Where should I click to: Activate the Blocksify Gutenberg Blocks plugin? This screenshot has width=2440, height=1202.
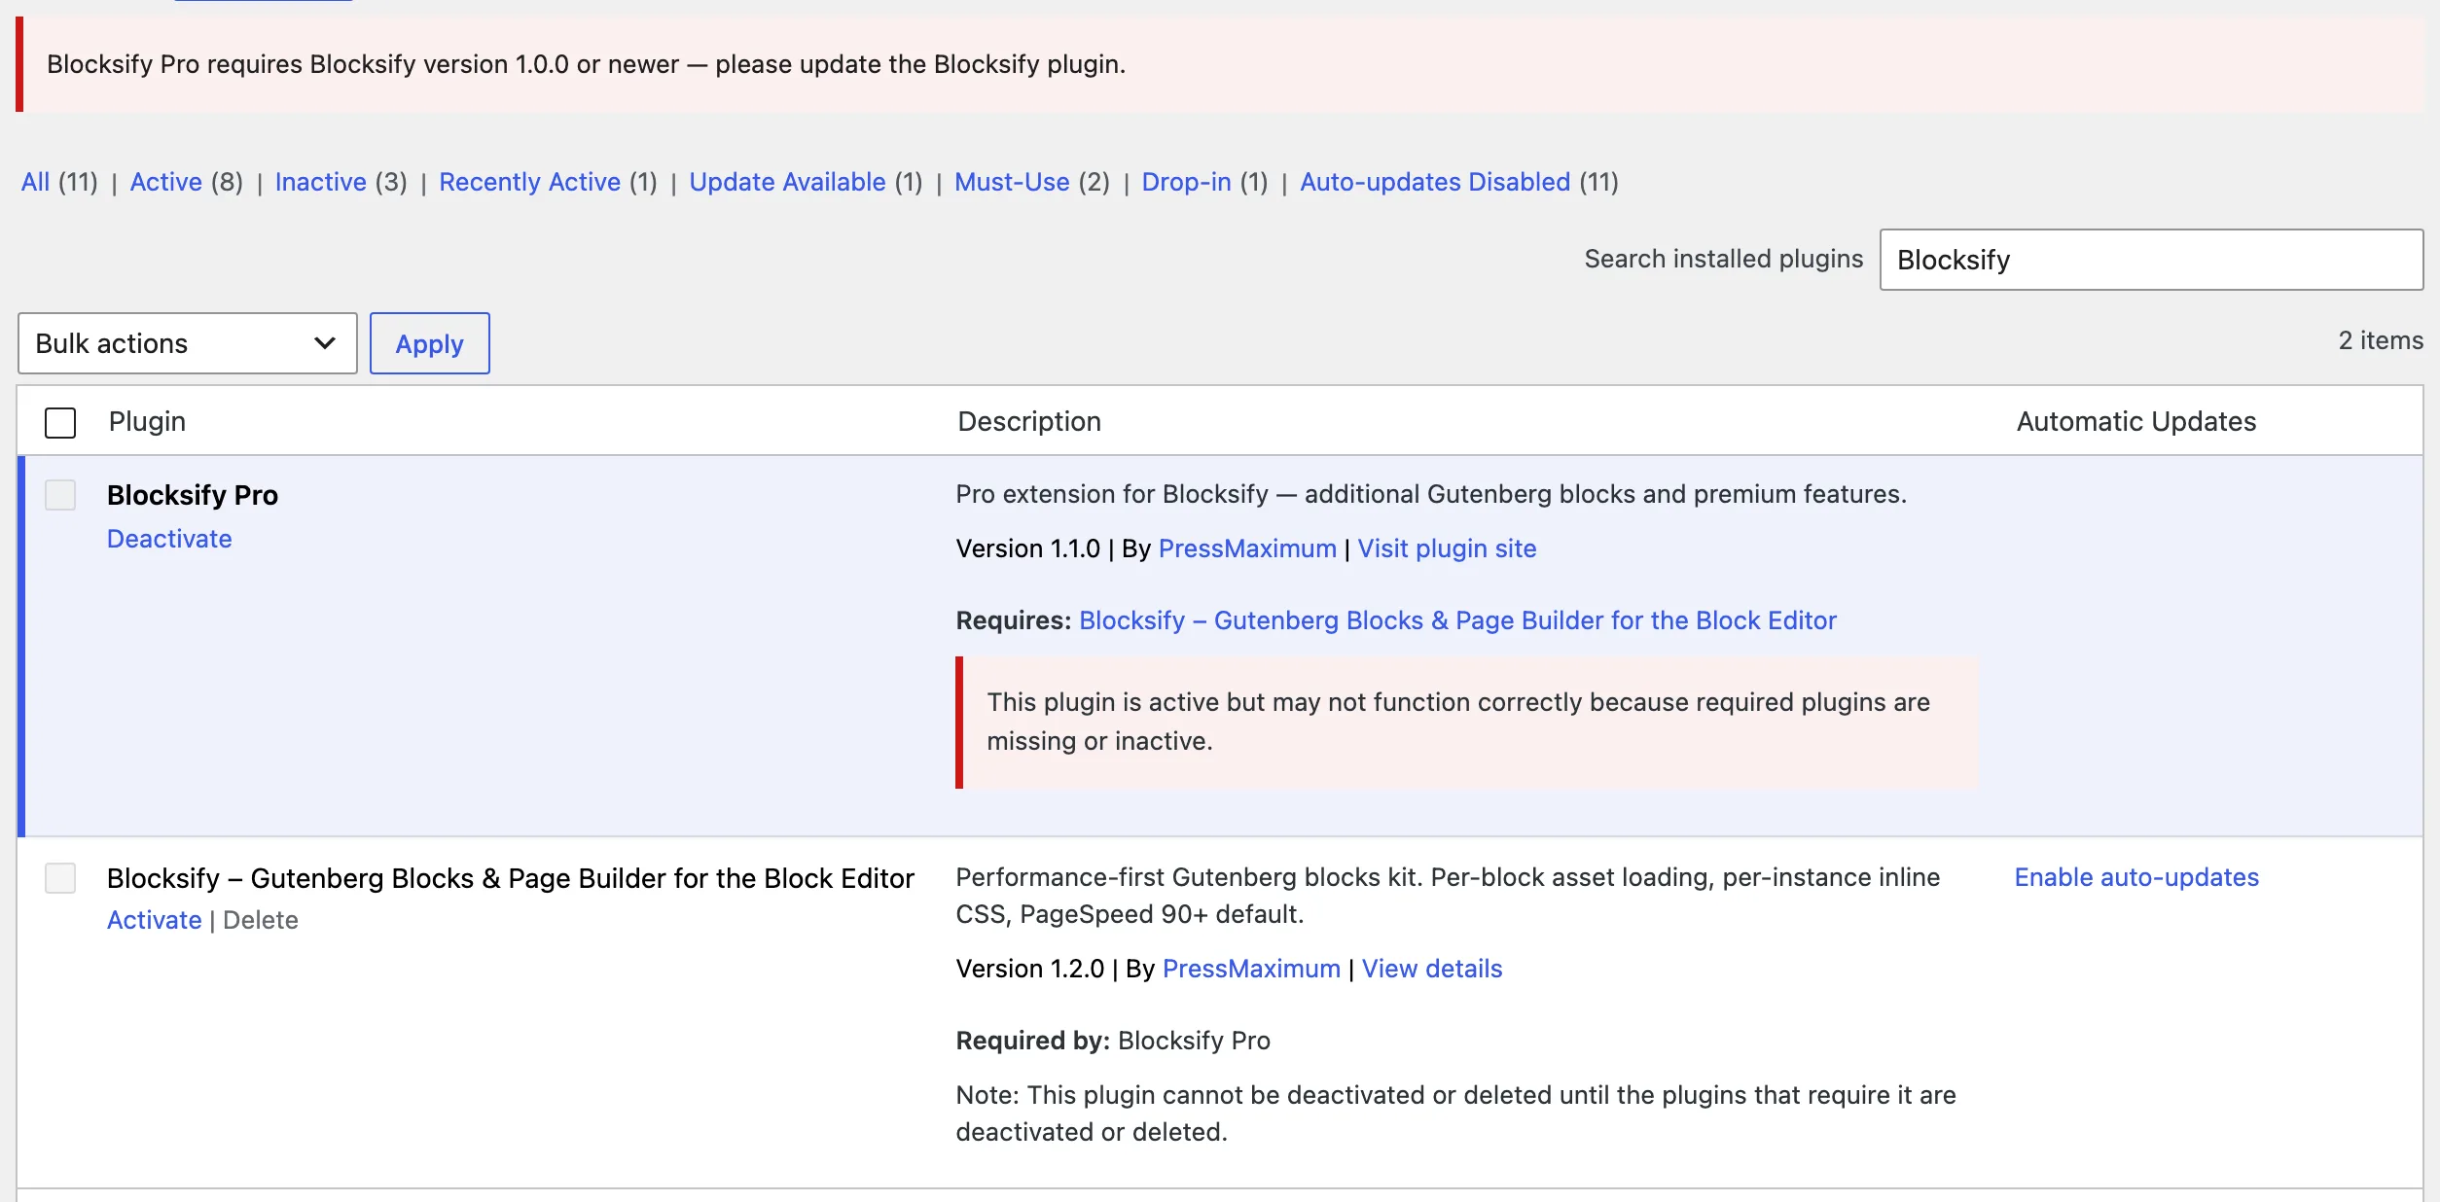[154, 920]
